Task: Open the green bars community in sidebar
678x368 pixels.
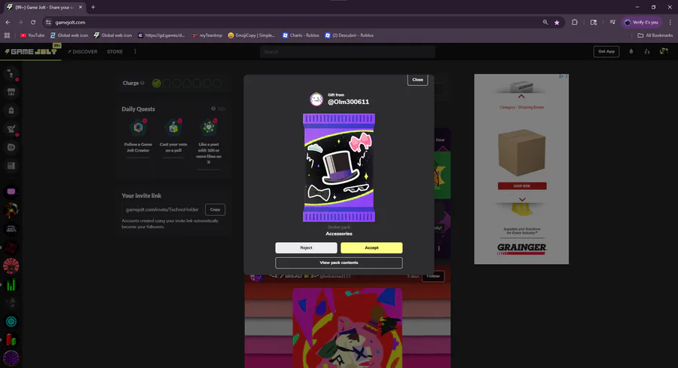Action: [x=11, y=284]
